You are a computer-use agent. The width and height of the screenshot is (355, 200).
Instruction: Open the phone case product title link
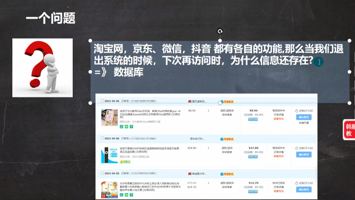pyautogui.click(x=150, y=114)
